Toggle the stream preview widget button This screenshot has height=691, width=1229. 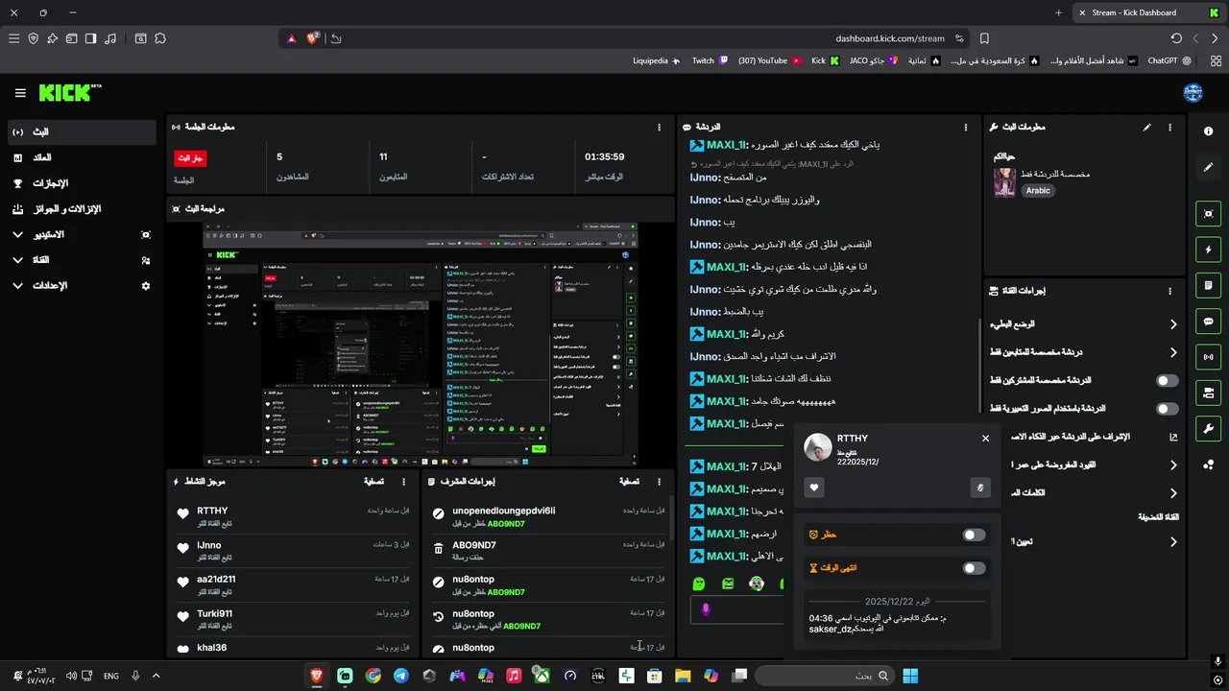pyautogui.click(x=1209, y=214)
